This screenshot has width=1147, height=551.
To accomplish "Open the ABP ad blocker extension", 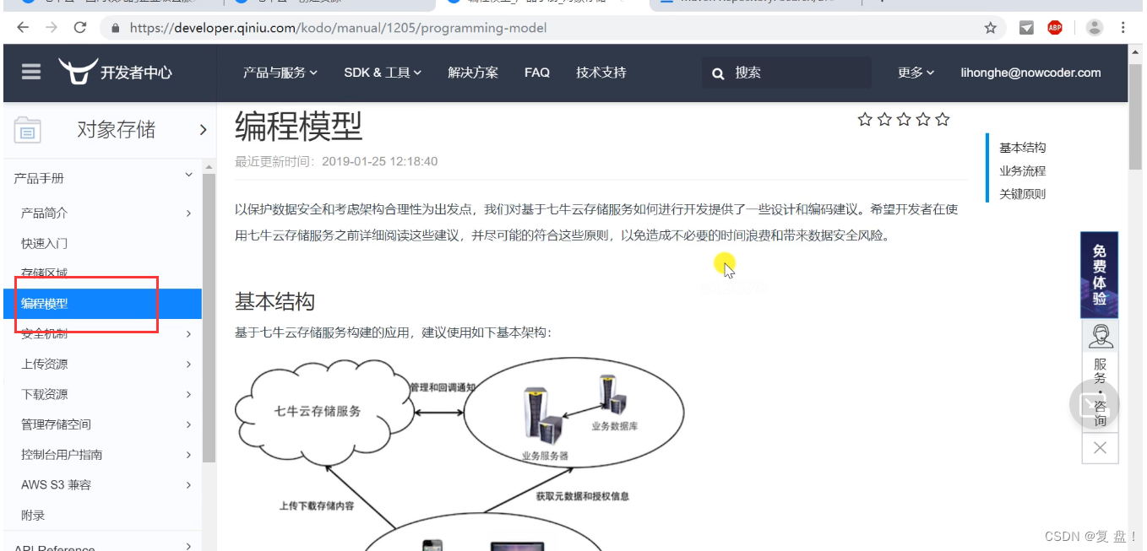I will (1055, 28).
